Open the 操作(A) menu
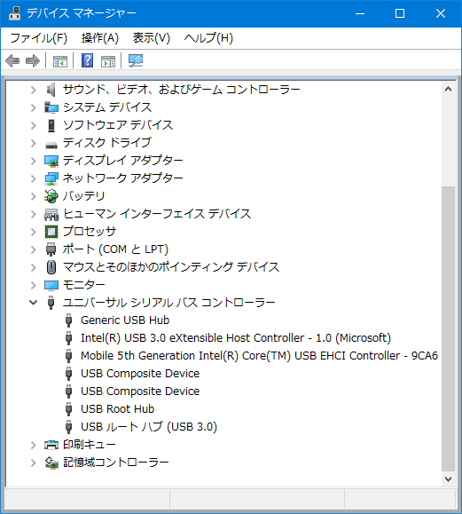Image resolution: width=462 pixels, height=514 pixels. tap(100, 38)
